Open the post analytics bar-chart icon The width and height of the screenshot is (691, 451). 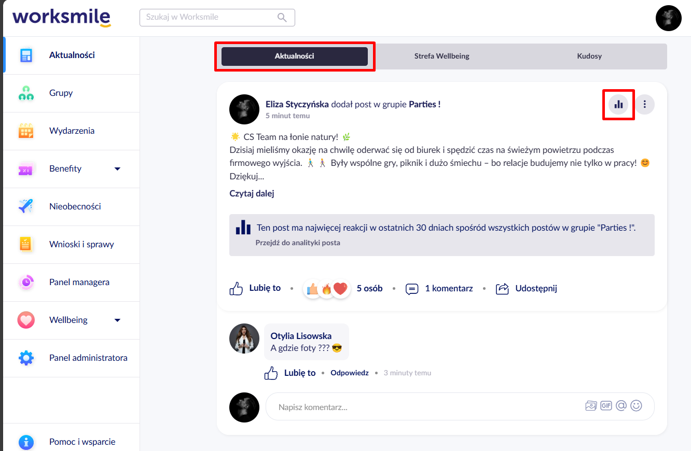(x=618, y=104)
